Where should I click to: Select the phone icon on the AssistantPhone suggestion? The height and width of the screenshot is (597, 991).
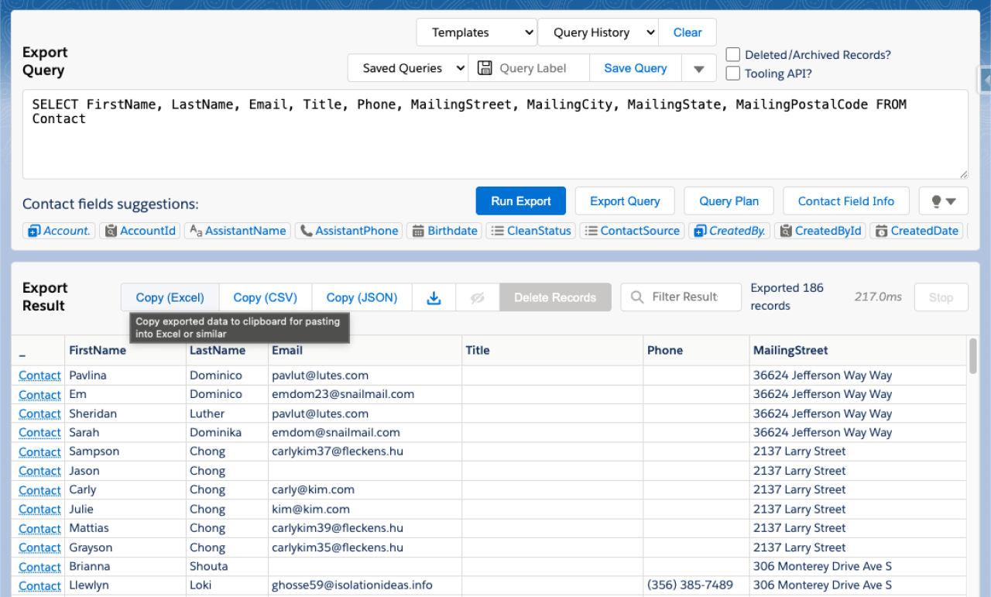(304, 230)
